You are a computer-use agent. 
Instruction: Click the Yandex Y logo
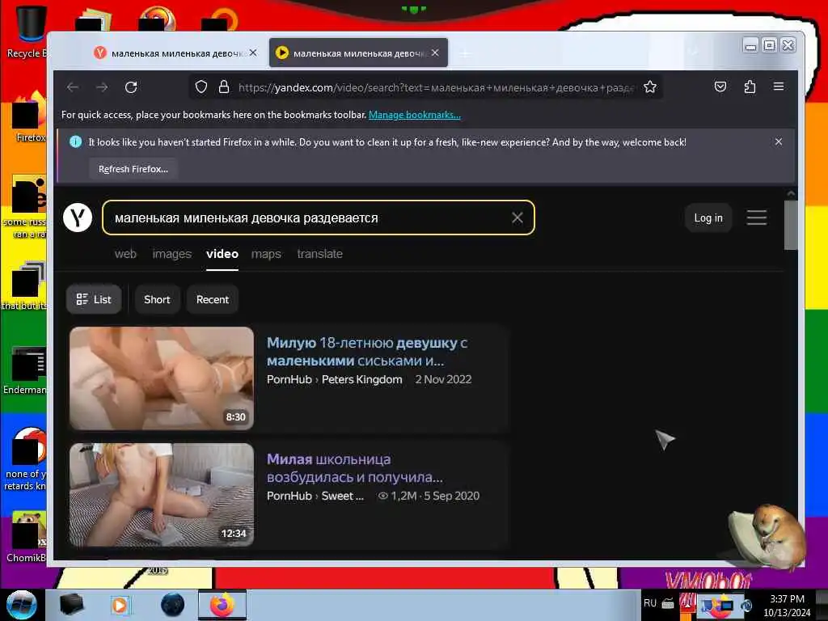[x=78, y=218]
